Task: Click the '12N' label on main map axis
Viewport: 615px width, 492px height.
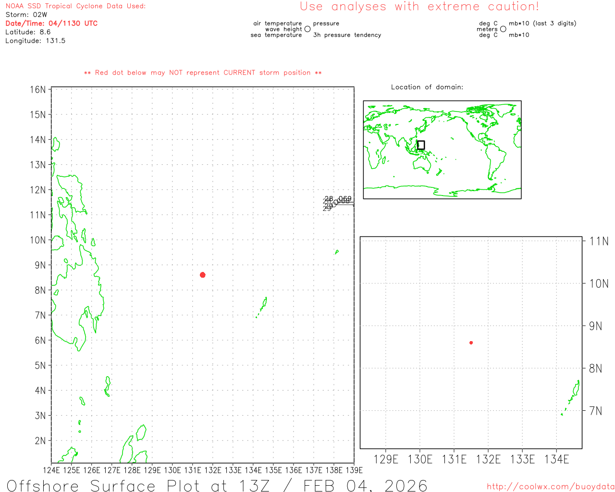Action: point(38,190)
